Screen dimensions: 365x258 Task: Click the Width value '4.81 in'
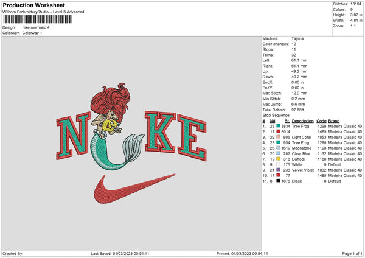click(x=356, y=21)
